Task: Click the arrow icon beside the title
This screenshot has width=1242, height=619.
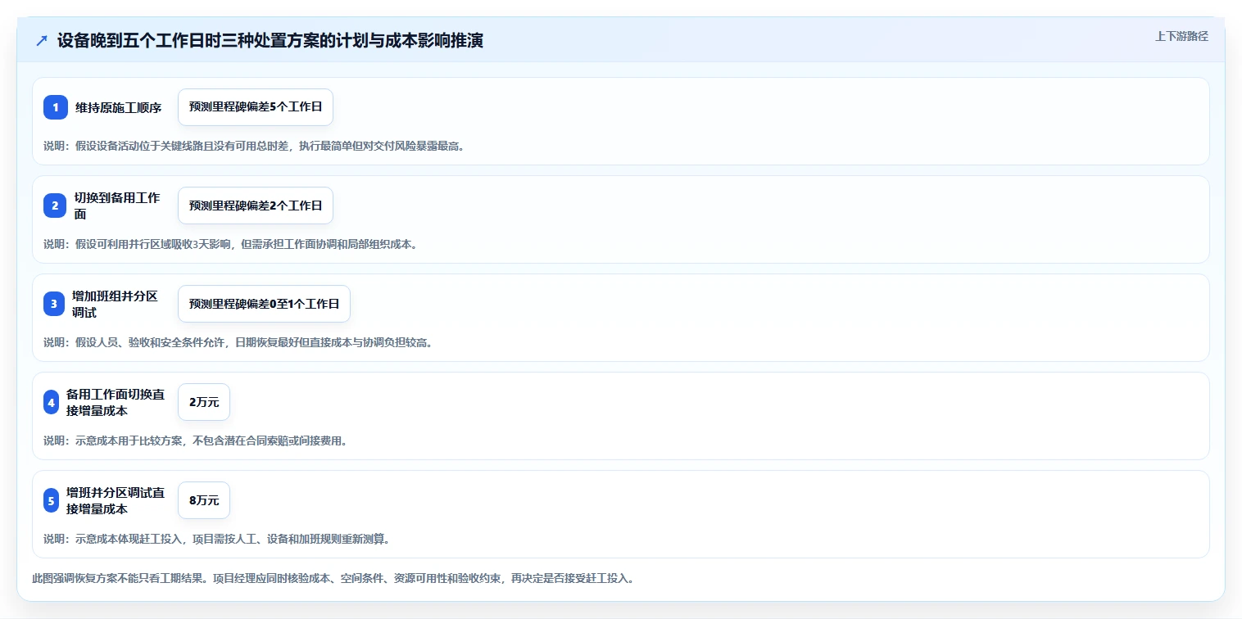Action: click(x=42, y=40)
